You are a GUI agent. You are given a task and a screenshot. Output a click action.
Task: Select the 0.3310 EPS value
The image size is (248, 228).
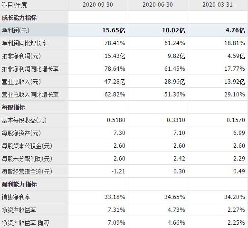pos(176,120)
